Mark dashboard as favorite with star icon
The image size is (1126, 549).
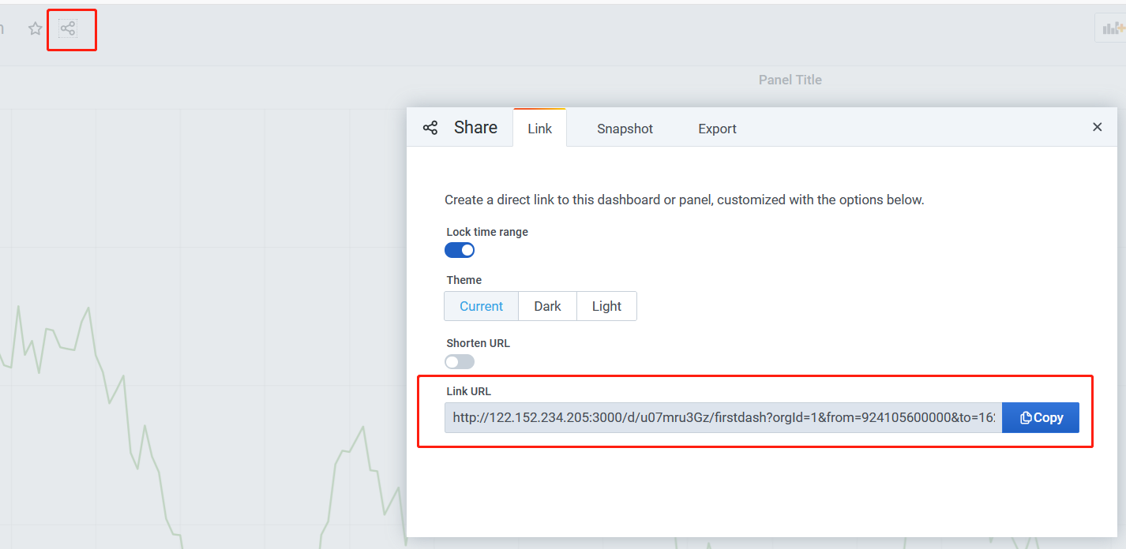pyautogui.click(x=35, y=28)
